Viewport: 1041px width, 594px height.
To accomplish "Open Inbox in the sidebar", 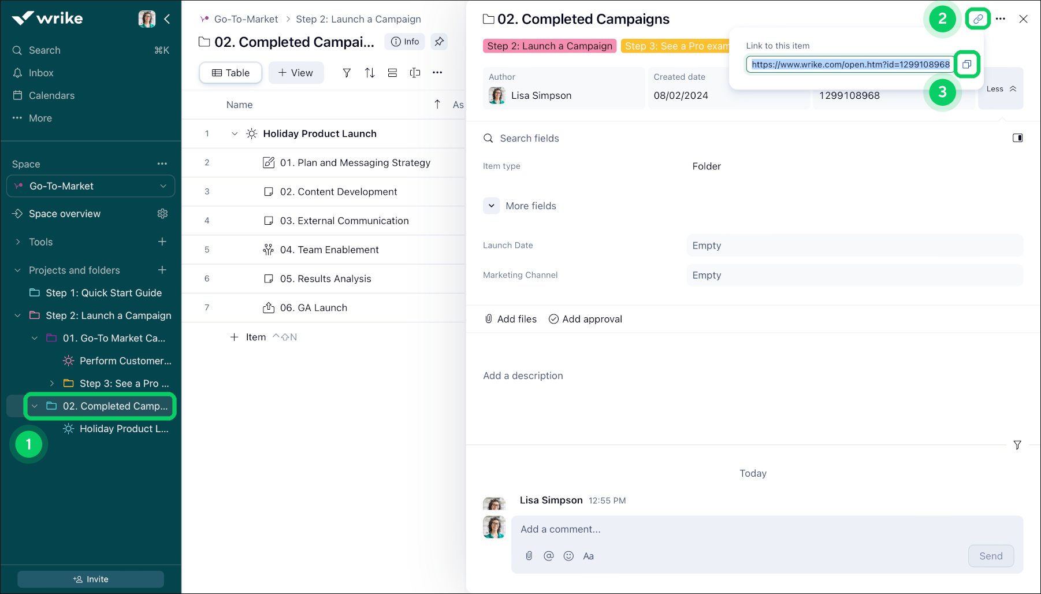I will coord(41,73).
